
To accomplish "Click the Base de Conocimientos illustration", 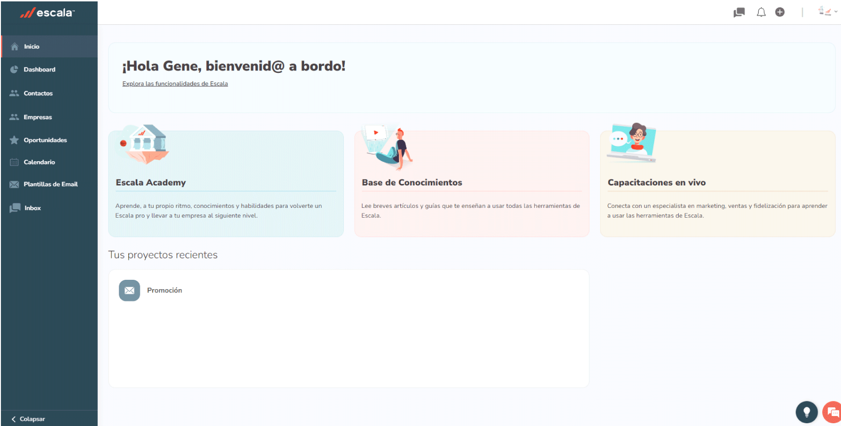I will point(389,147).
